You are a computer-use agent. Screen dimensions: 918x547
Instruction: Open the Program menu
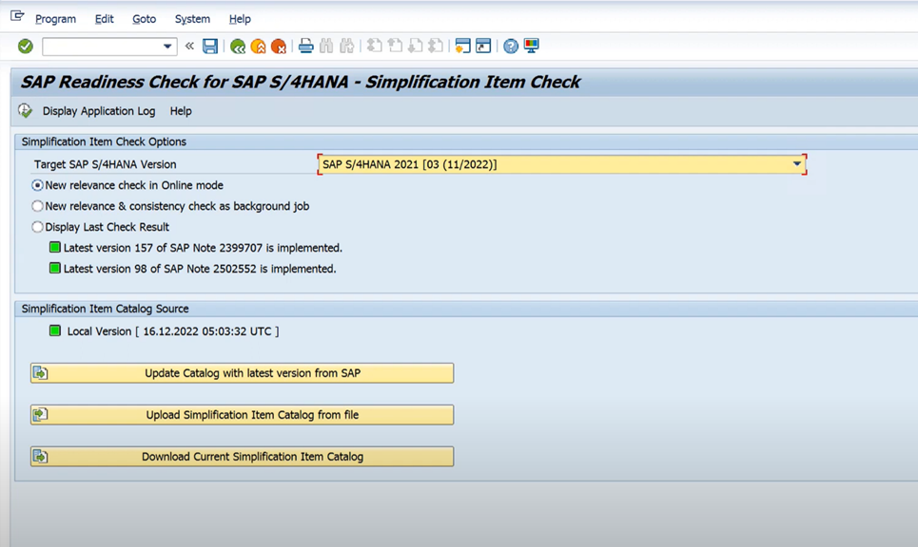click(x=55, y=19)
